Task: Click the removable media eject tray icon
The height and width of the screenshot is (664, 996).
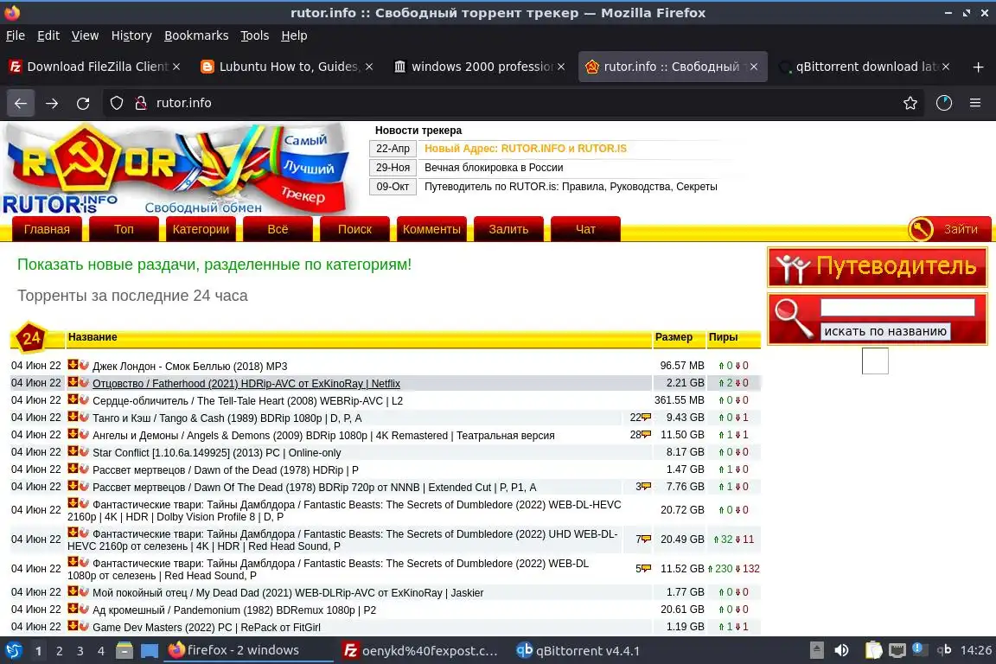Action: 817,651
